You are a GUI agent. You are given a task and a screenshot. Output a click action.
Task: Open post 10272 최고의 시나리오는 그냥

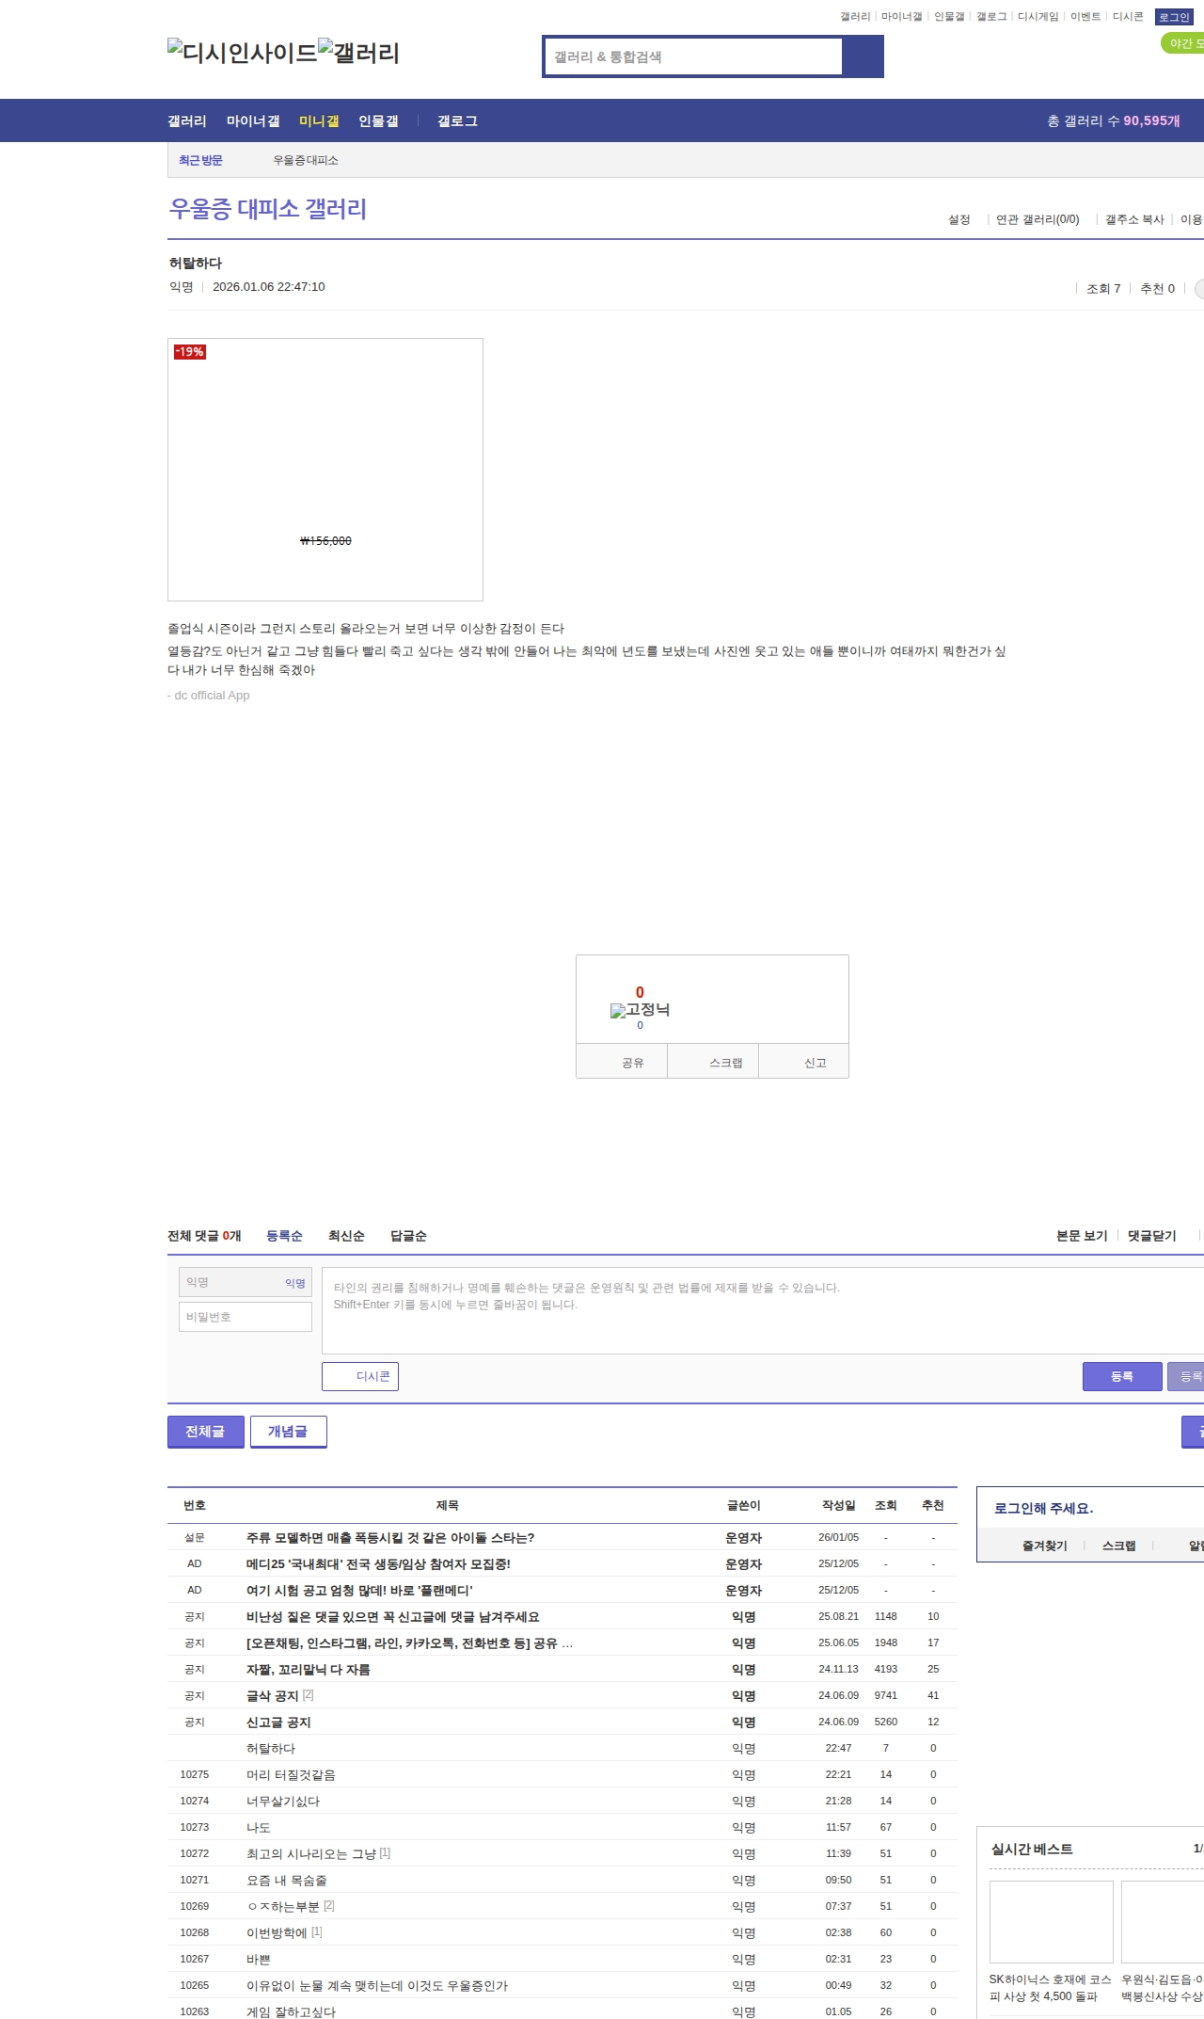click(x=311, y=1853)
